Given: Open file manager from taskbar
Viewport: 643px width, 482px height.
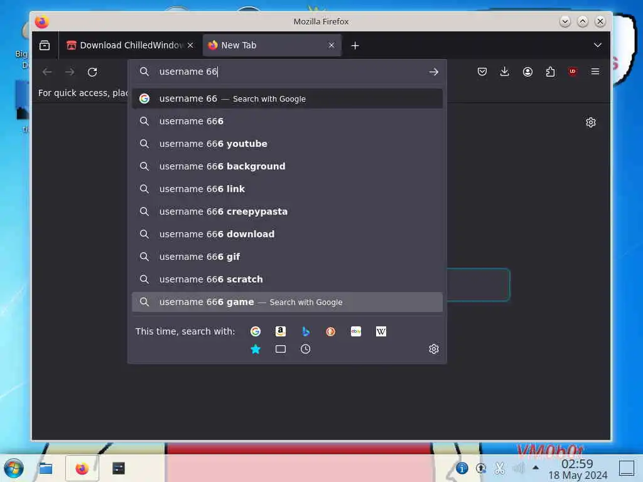Looking at the screenshot, I should 45,468.
